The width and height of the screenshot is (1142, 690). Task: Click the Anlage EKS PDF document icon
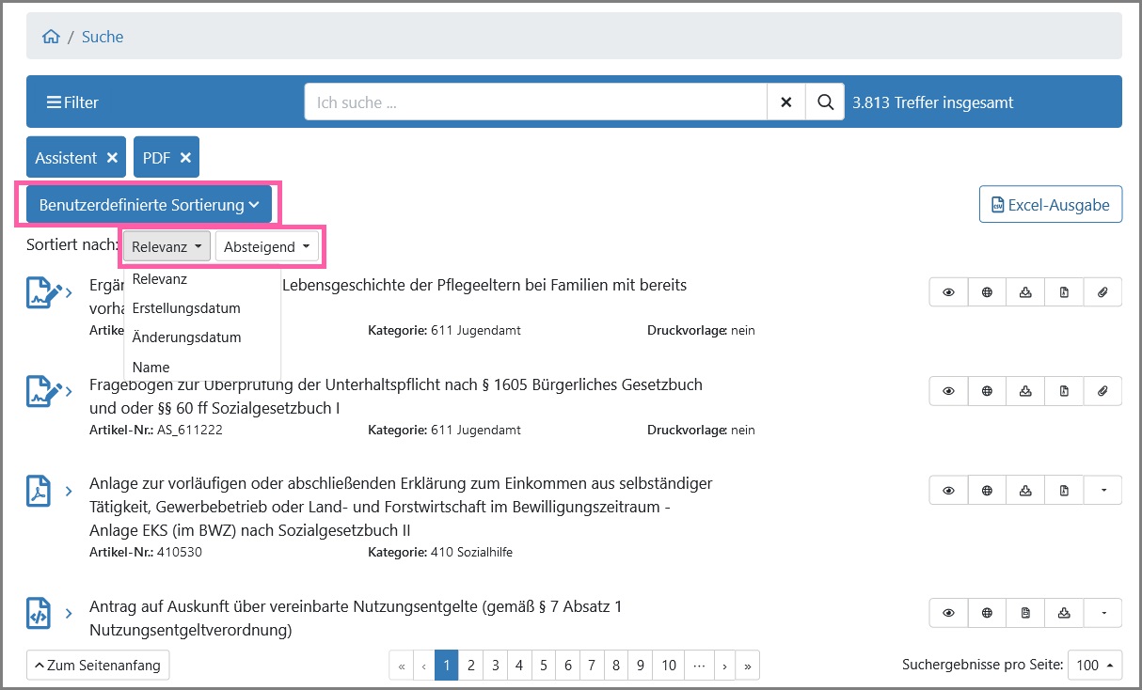pyautogui.click(x=38, y=490)
